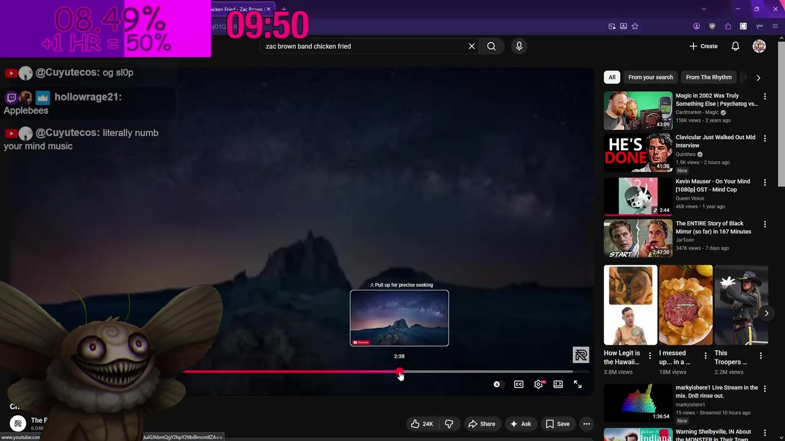Click the channel avatar below the video
The height and width of the screenshot is (441, 785).
click(18, 423)
